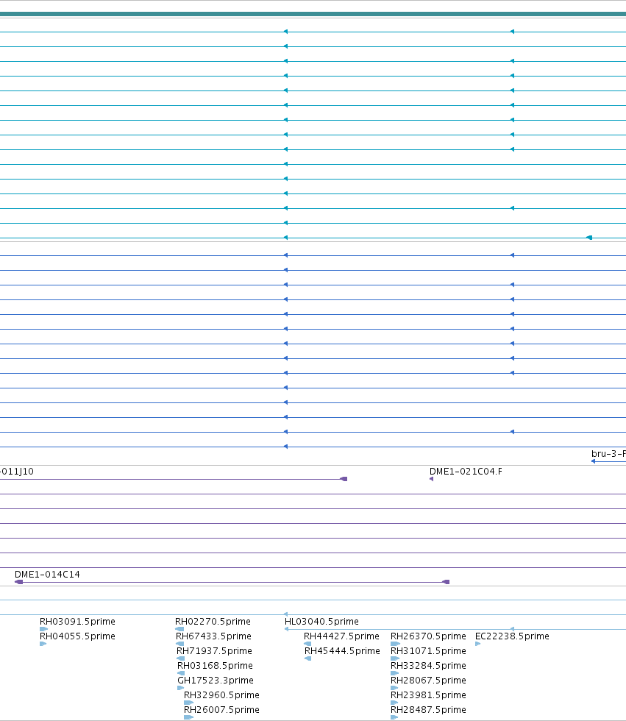The height and width of the screenshot is (721, 626).
Task: Click the glyph under RH45444.5prime
Action: tap(308, 658)
